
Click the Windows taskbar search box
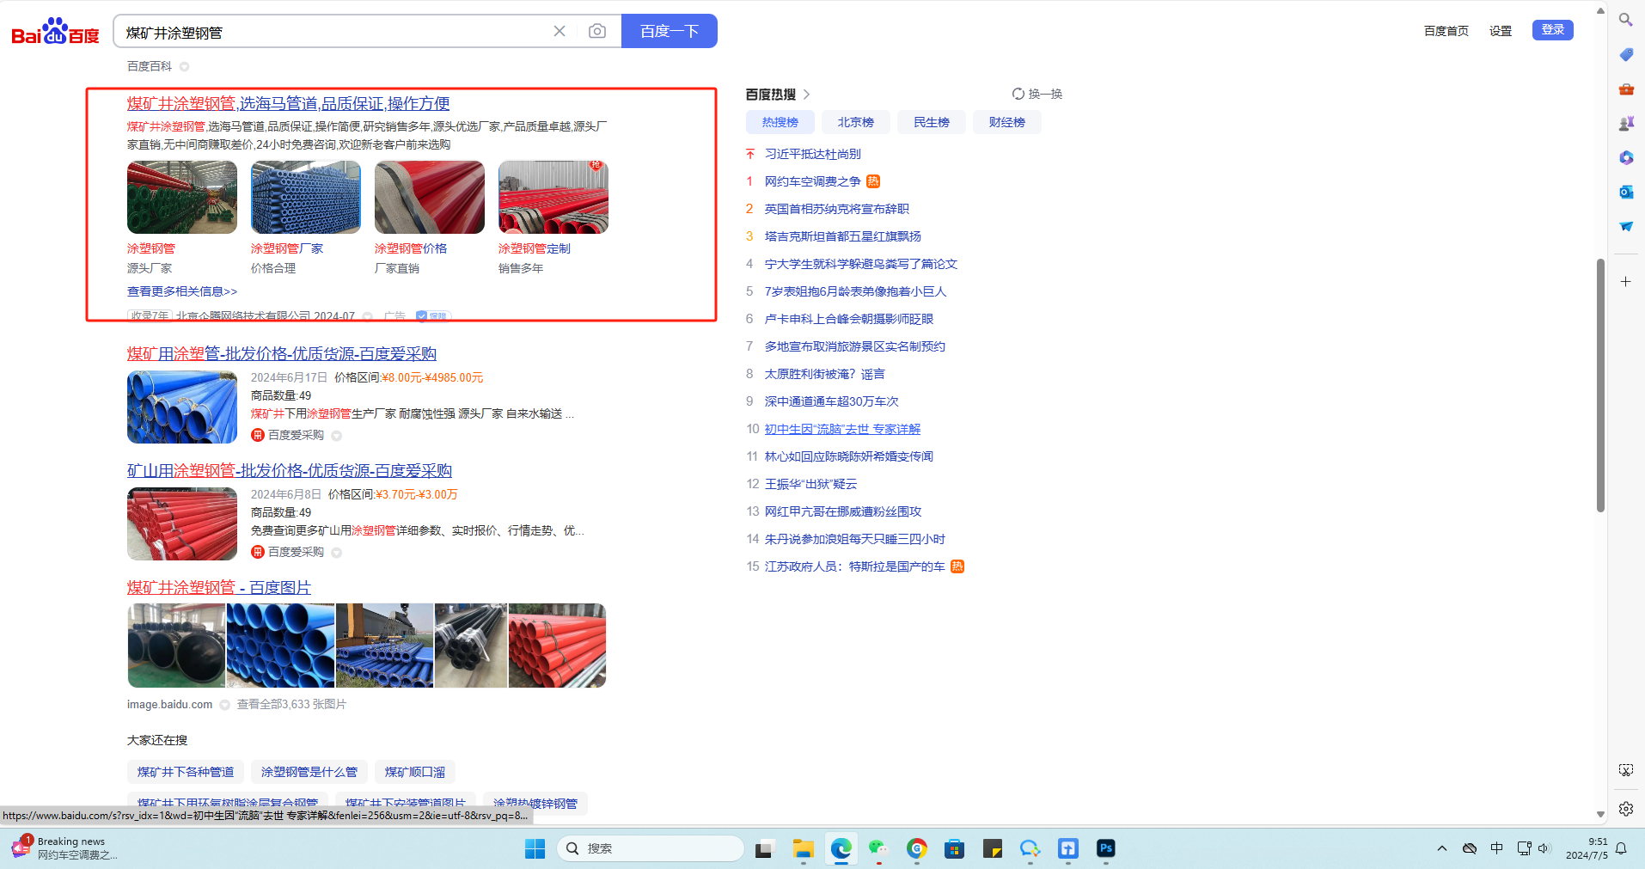[x=651, y=848]
